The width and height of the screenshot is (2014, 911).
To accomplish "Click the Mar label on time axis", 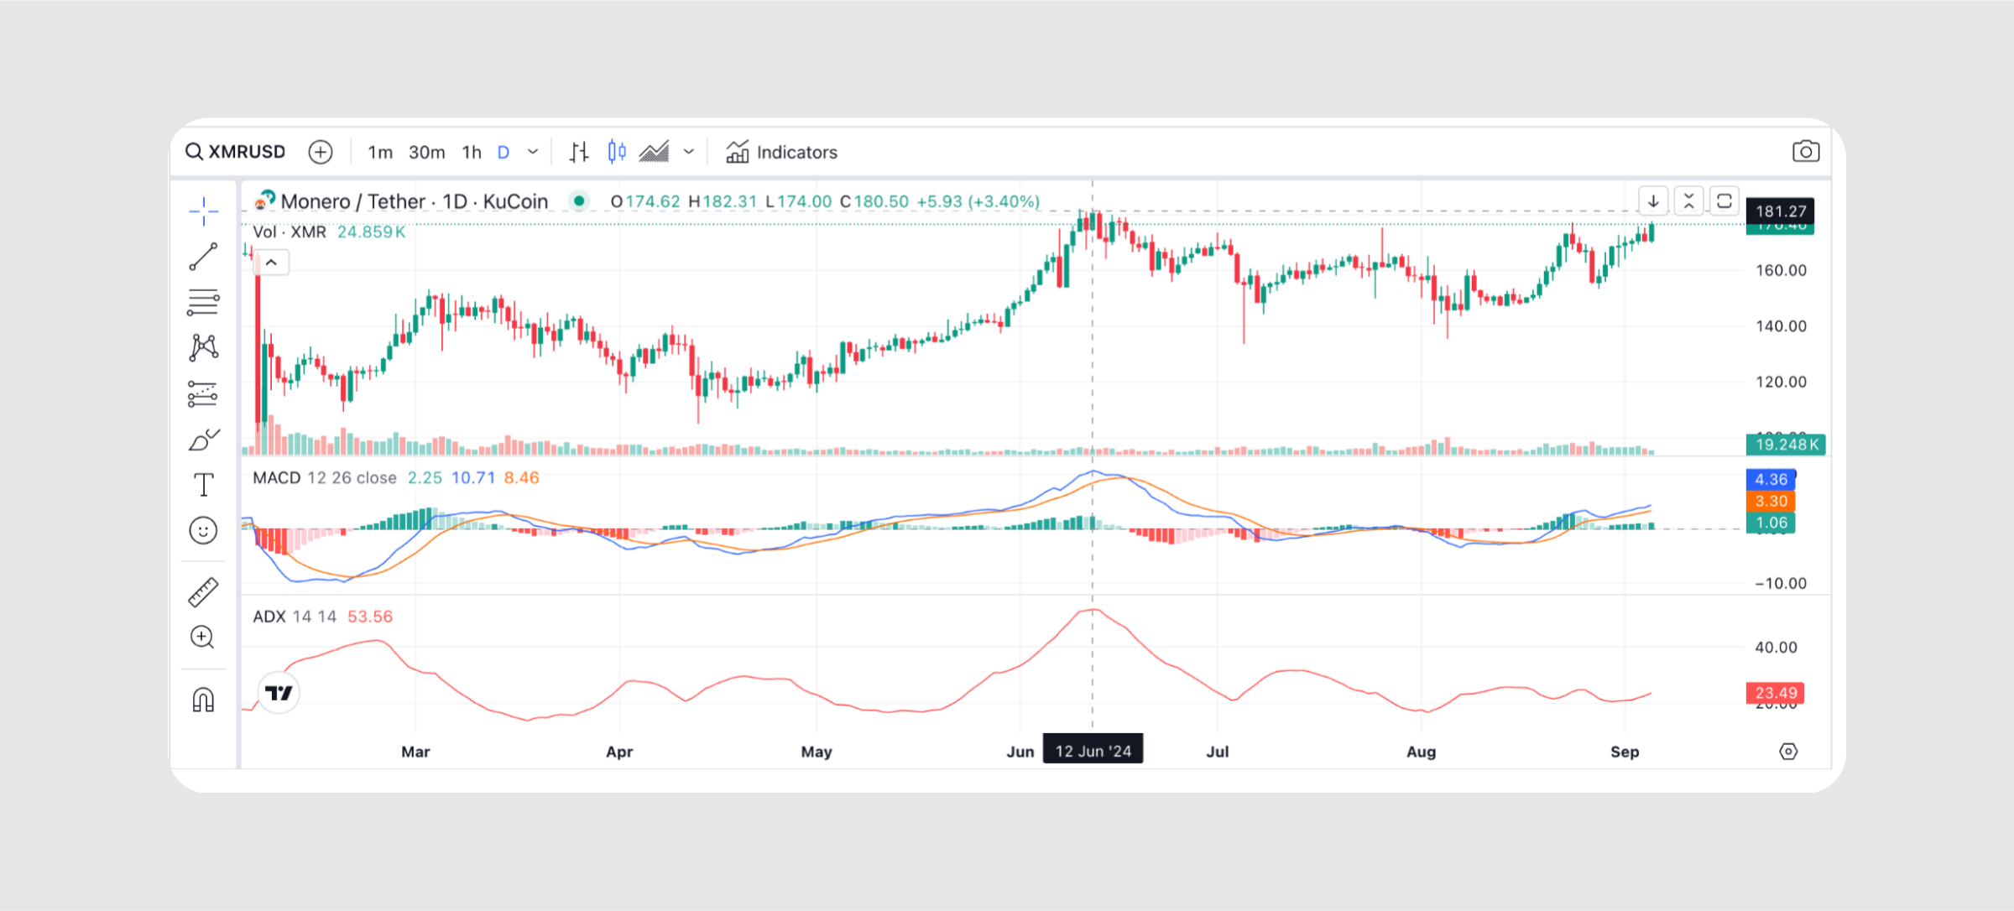I will pyautogui.click(x=415, y=752).
